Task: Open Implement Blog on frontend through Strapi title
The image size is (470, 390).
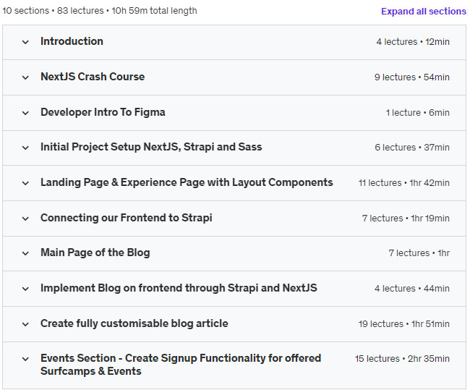Action: click(179, 288)
